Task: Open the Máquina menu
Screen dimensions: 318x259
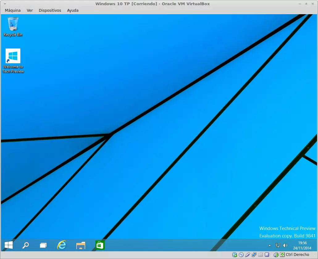Action: 13,10
